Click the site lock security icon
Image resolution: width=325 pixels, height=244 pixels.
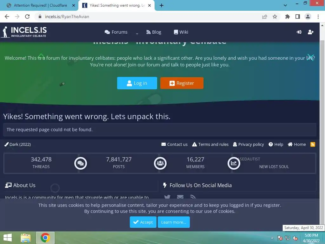40,17
